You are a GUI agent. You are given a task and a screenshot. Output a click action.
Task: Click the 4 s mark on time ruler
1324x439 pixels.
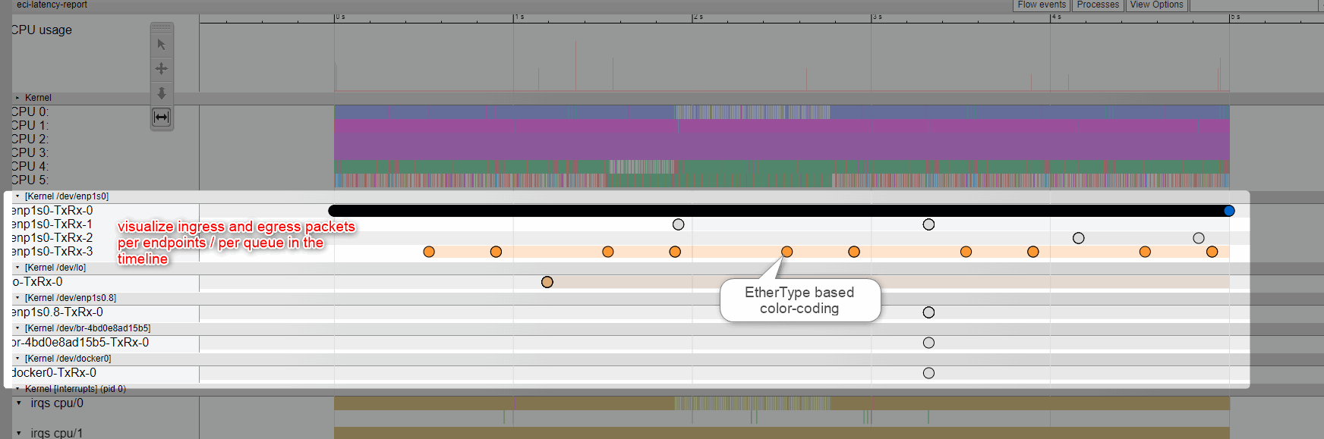pyautogui.click(x=1057, y=17)
